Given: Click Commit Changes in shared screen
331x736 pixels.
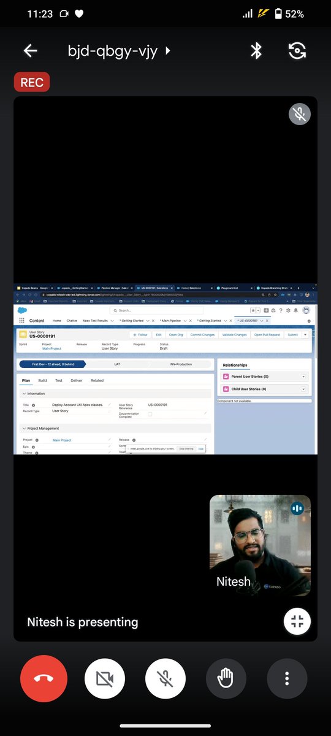Looking at the screenshot, I should (202, 335).
